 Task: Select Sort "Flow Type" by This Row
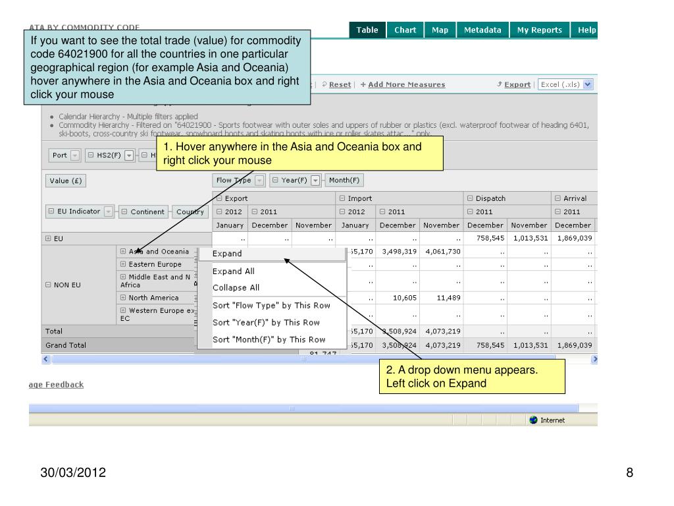pyautogui.click(x=272, y=306)
